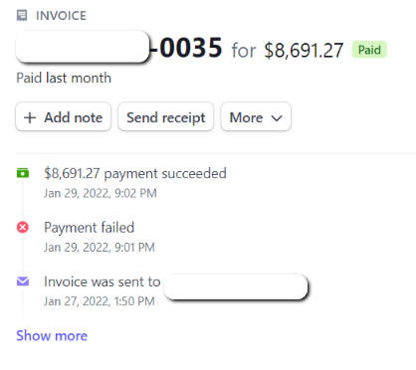
Task: Open the More dropdown chevron
Action: click(277, 118)
